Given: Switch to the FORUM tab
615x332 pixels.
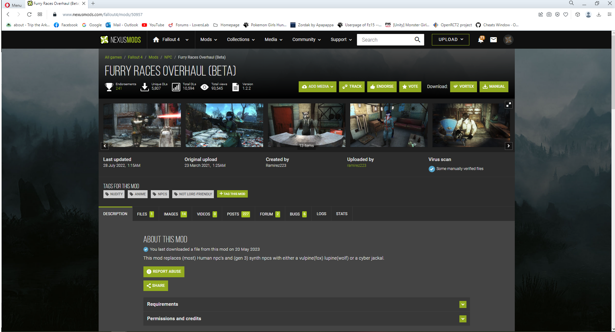Looking at the screenshot, I should click(x=270, y=214).
